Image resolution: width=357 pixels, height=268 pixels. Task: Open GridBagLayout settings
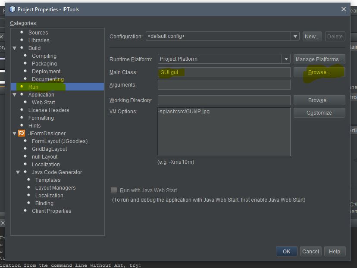50,149
